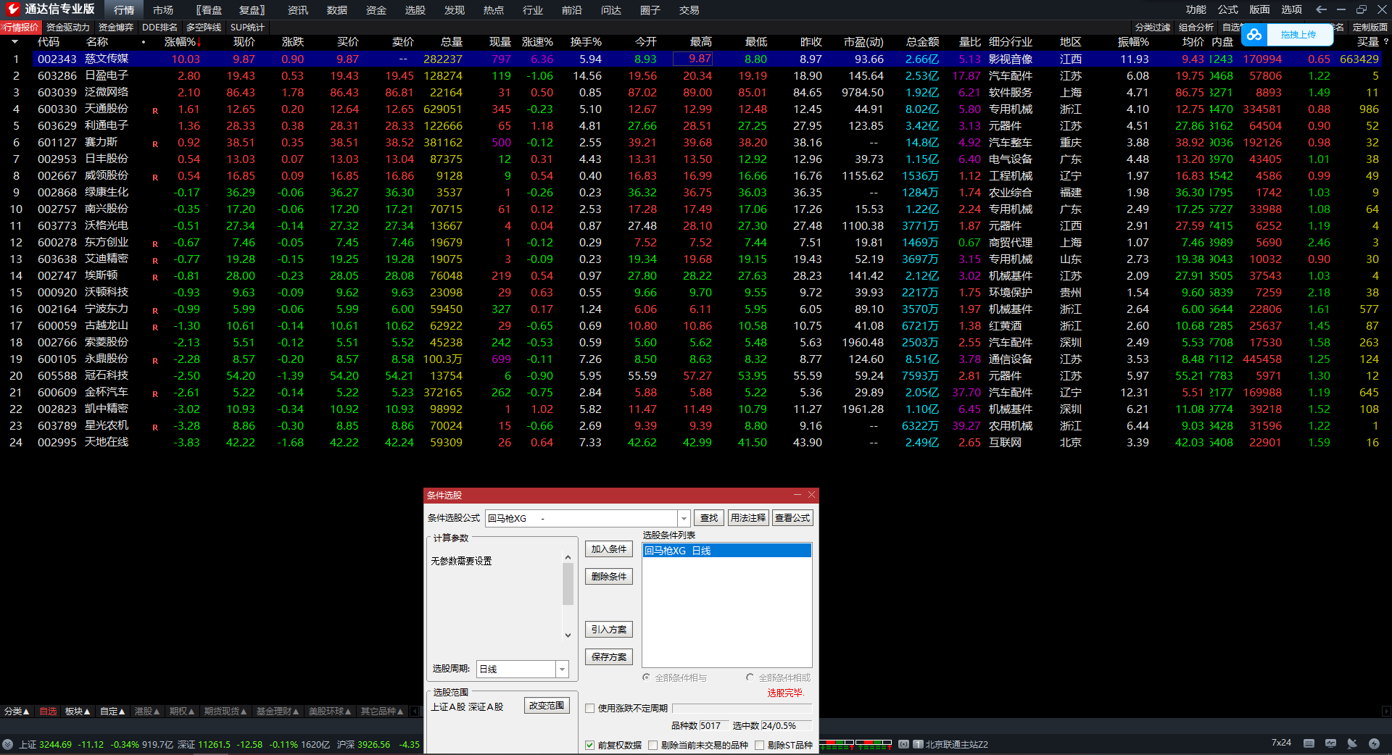Select the 自选 bottom tab
Screen dimensions: 1392x755
pyautogui.click(x=48, y=712)
